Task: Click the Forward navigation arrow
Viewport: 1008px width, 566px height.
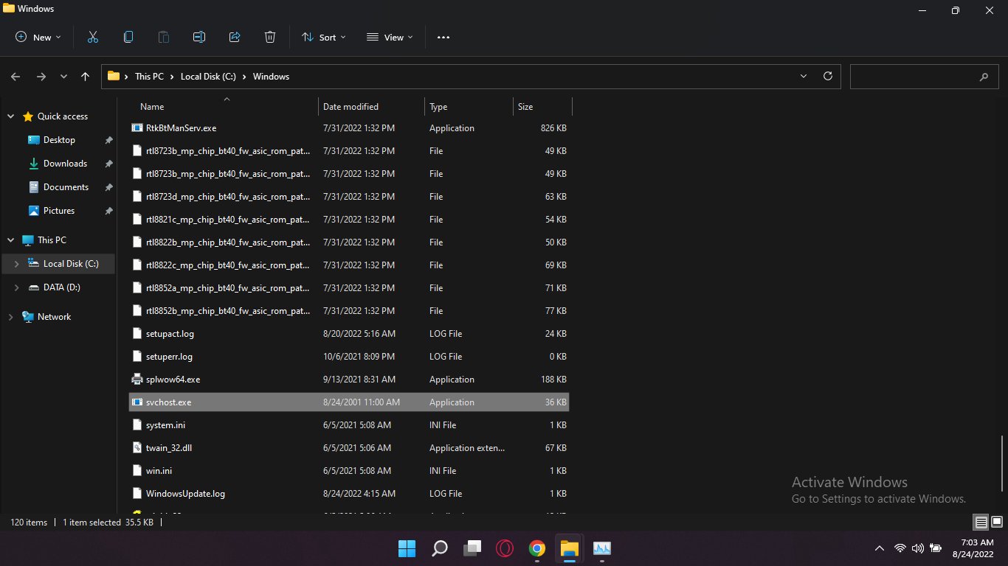Action: click(41, 77)
